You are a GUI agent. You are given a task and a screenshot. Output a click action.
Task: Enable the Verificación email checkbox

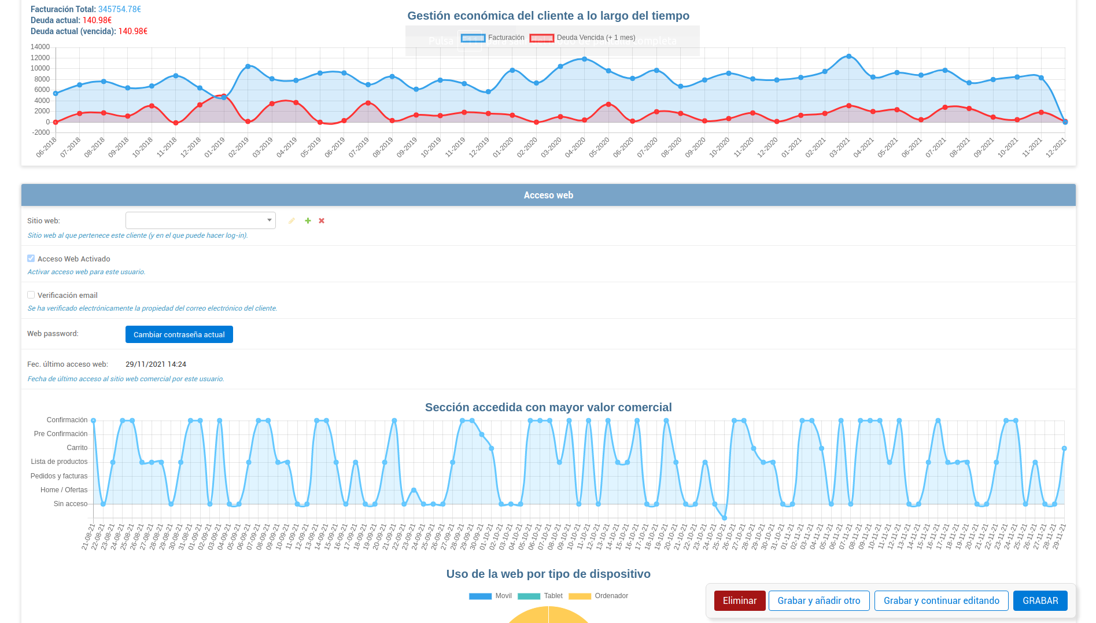tap(31, 295)
